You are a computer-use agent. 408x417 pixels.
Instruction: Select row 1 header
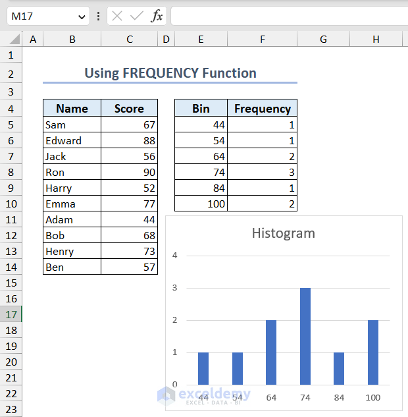(11, 55)
